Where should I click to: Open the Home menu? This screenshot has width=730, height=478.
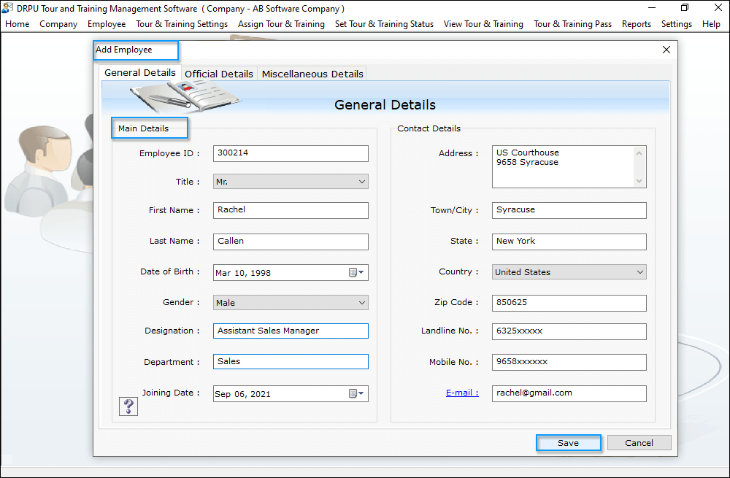pyautogui.click(x=18, y=24)
